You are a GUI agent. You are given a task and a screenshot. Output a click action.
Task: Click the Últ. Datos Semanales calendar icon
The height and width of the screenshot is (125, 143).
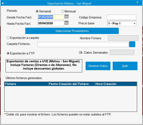[x=136, y=52]
